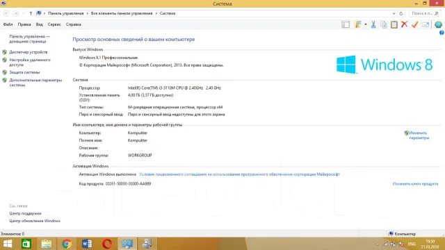The height and width of the screenshot is (250, 445).
Task: Click the Windows 8 logo
Action: click(x=385, y=65)
